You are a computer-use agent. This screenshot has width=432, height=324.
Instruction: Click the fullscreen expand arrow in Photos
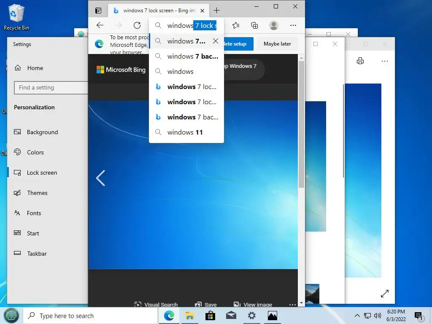[x=385, y=294]
